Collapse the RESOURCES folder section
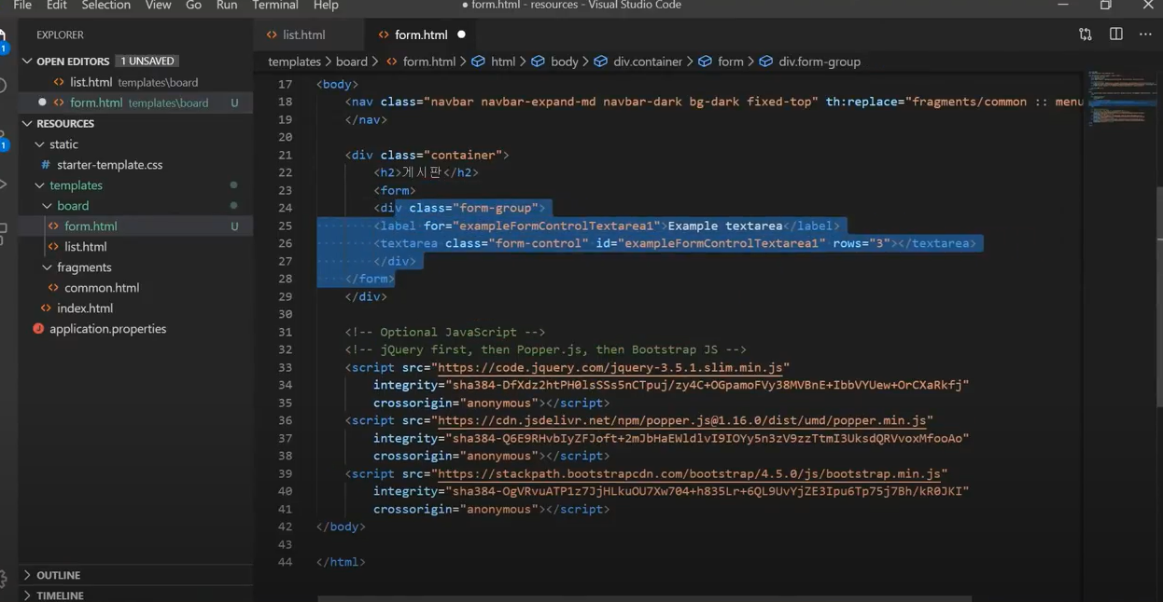 28,123
